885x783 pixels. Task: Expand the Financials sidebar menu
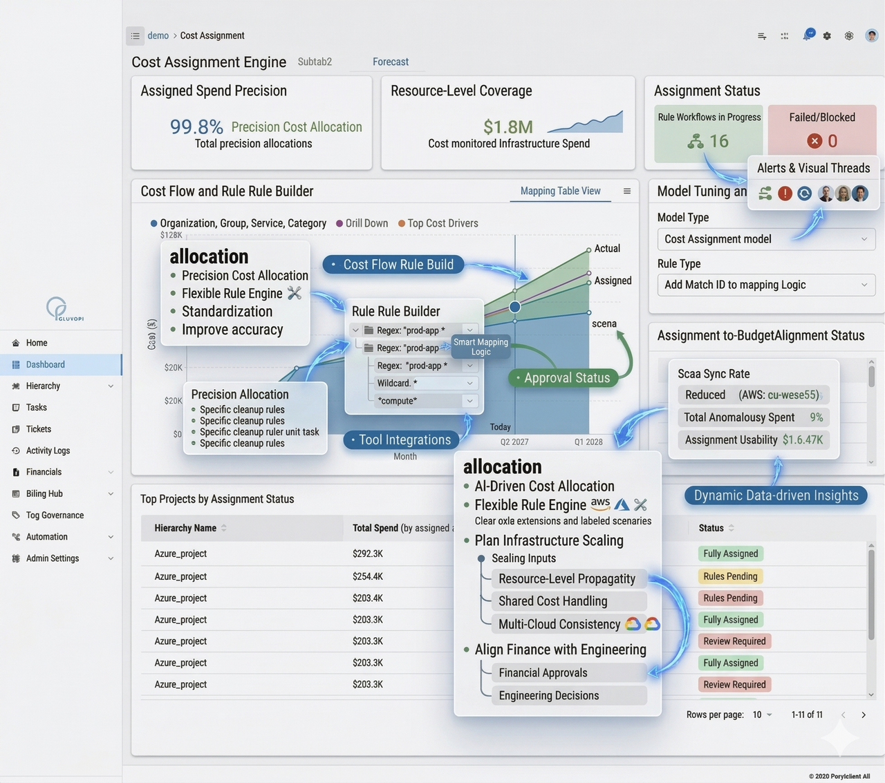point(111,472)
